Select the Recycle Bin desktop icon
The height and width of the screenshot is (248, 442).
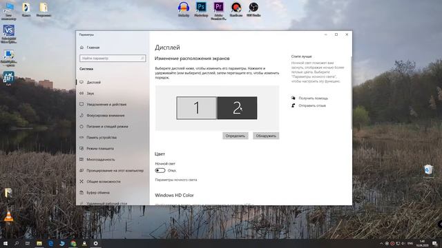click(x=428, y=172)
